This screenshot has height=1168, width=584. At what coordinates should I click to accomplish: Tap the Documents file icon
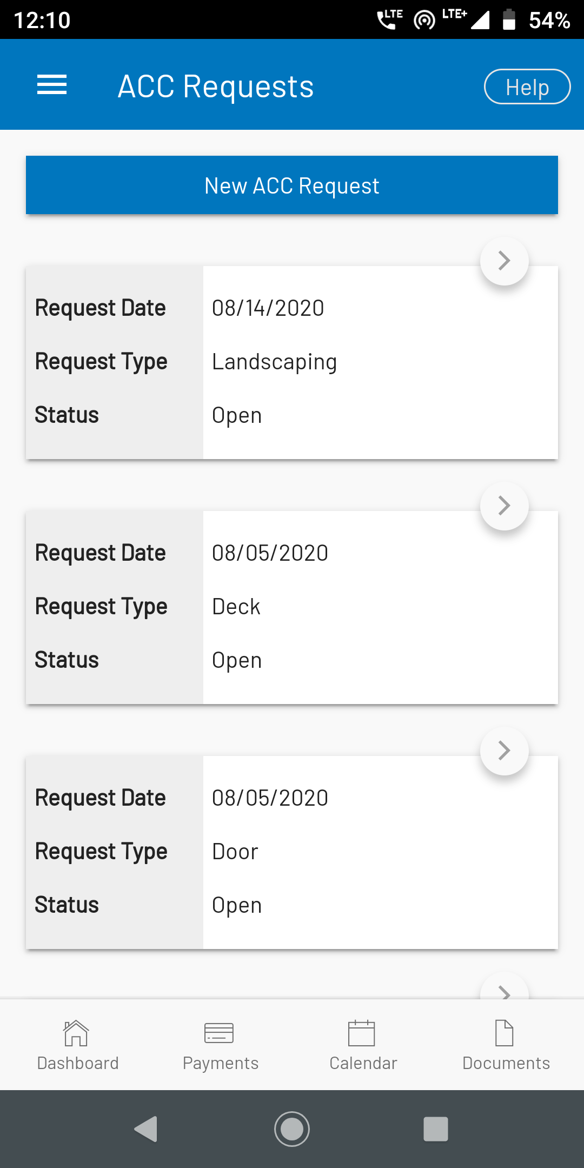(x=505, y=1033)
